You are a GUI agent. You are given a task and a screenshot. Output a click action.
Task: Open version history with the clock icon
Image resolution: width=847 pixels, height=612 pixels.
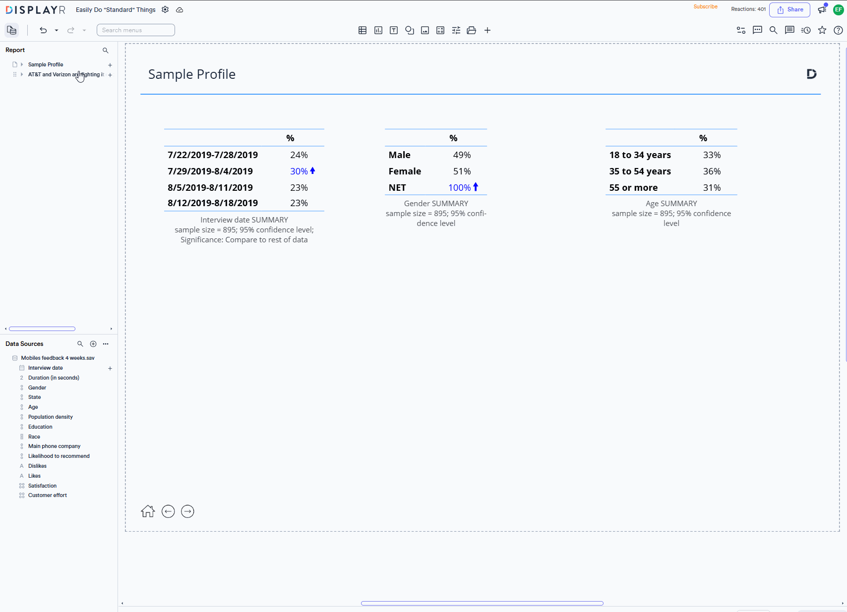coord(806,30)
